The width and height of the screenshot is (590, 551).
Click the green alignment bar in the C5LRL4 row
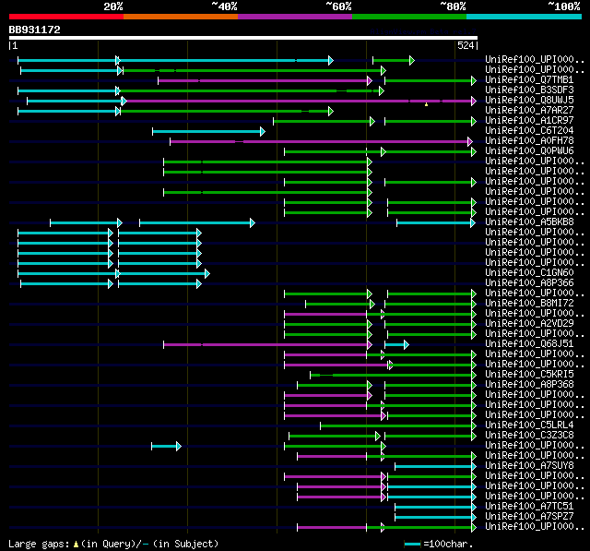point(398,426)
